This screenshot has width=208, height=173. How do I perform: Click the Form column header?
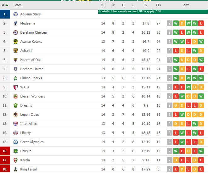pyautogui.click(x=185, y=5)
